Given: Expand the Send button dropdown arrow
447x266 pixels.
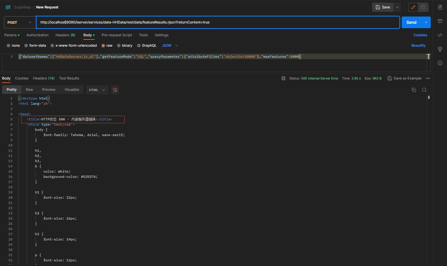Looking at the screenshot, I should tap(426, 22).
